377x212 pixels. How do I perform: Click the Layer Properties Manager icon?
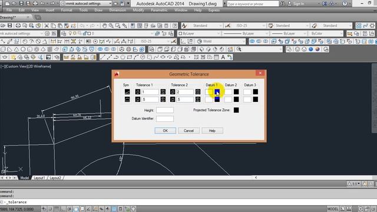pos(64,34)
